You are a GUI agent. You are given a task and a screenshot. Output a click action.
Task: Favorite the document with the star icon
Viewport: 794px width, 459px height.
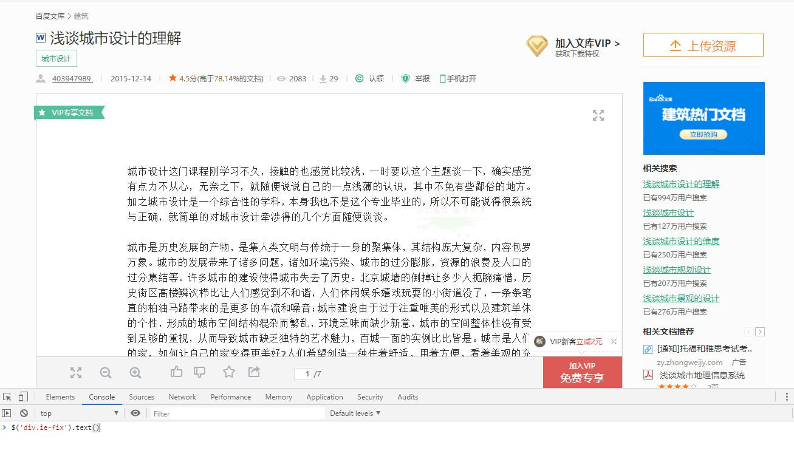coord(230,372)
